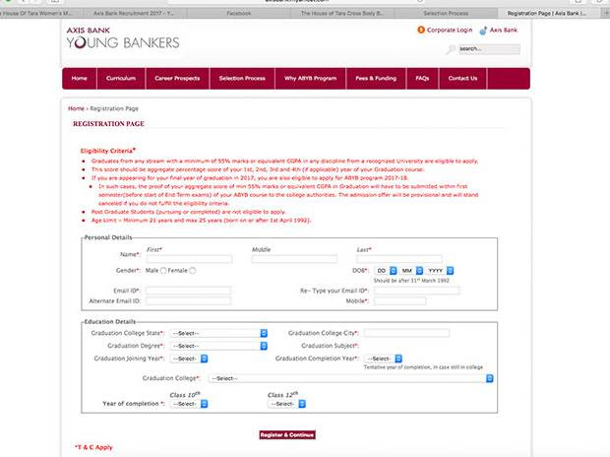Click the Corporate Login link
The height and width of the screenshot is (457, 610).
pos(450,30)
